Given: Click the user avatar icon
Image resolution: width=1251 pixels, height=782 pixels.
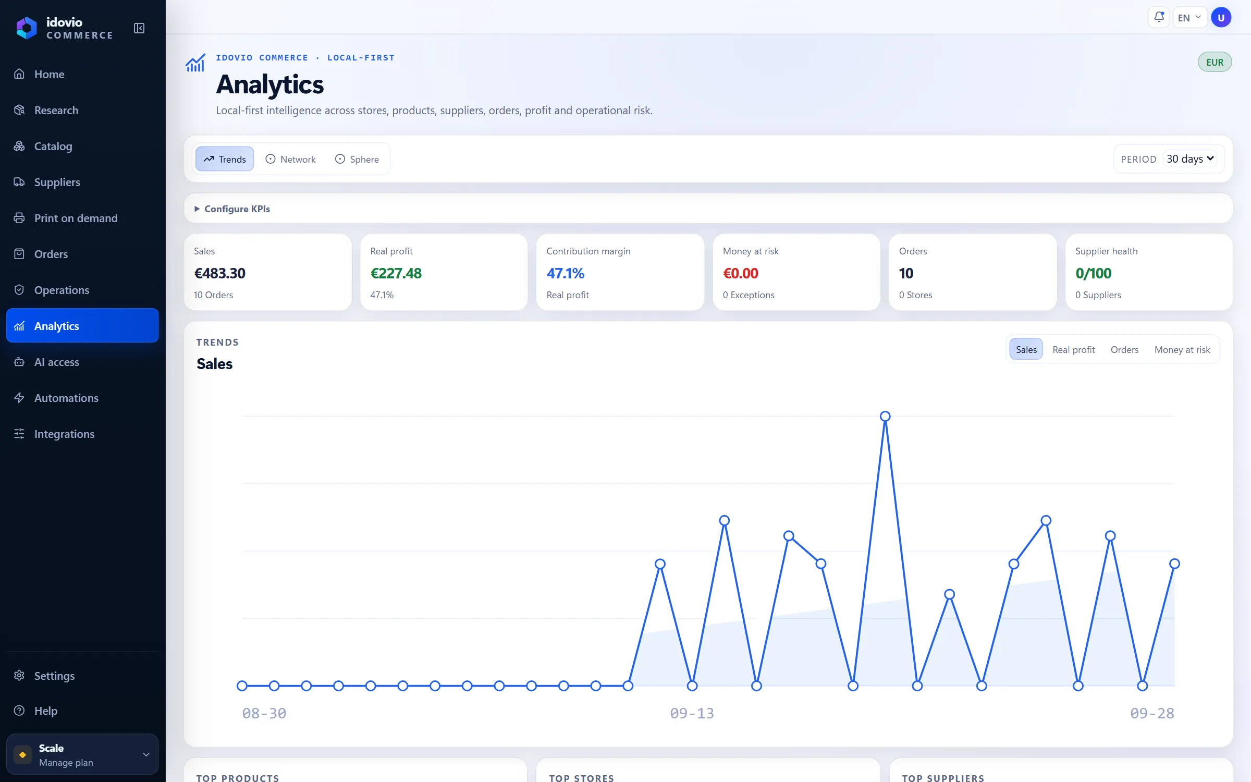Looking at the screenshot, I should tap(1221, 17).
